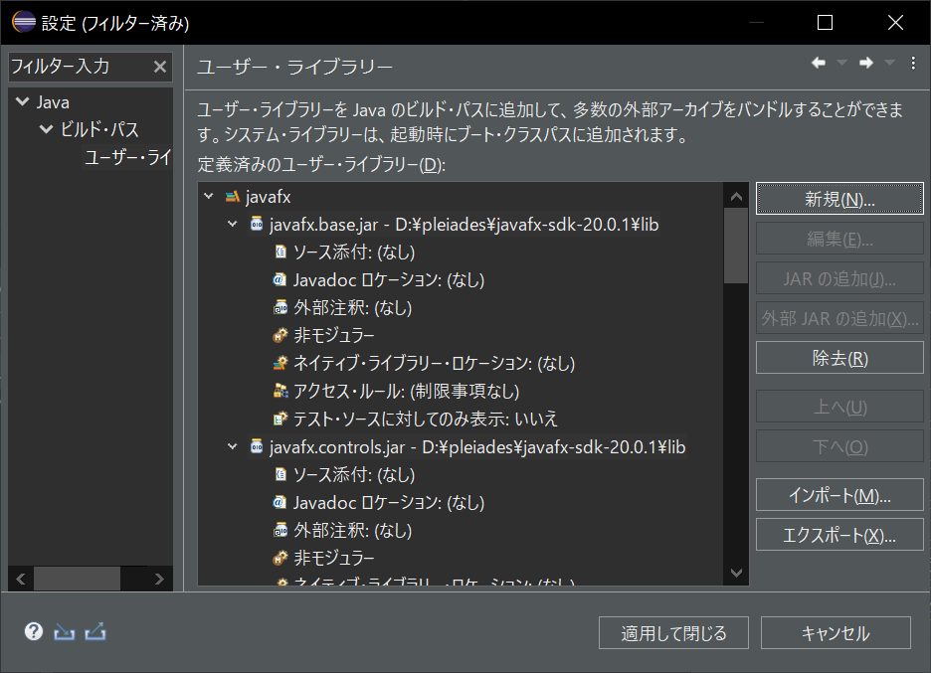Open the view menu via three-dot icon

pos(913,62)
